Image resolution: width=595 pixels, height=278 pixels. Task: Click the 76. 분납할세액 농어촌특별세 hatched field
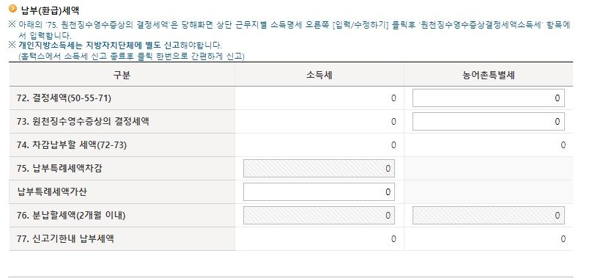click(488, 216)
